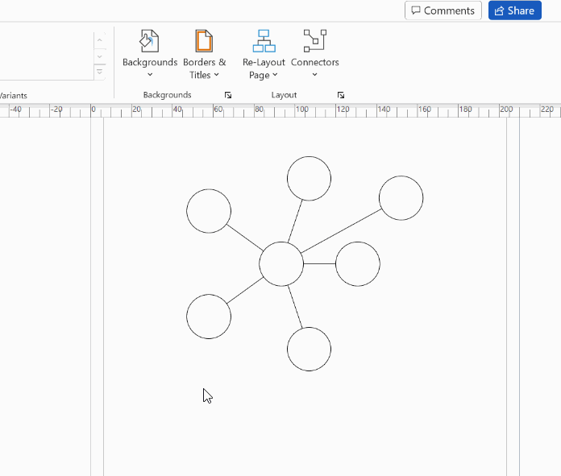Select the connector going to the bottom circle

(x=295, y=307)
